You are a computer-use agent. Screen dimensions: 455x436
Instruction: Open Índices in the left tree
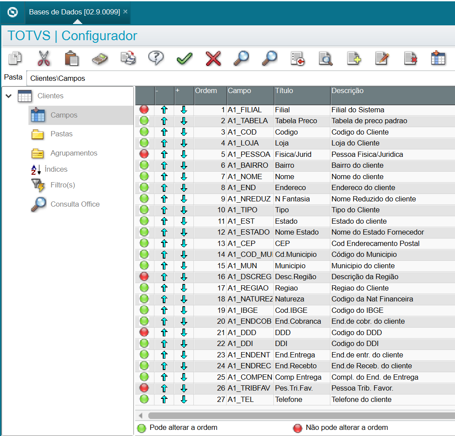click(x=56, y=169)
